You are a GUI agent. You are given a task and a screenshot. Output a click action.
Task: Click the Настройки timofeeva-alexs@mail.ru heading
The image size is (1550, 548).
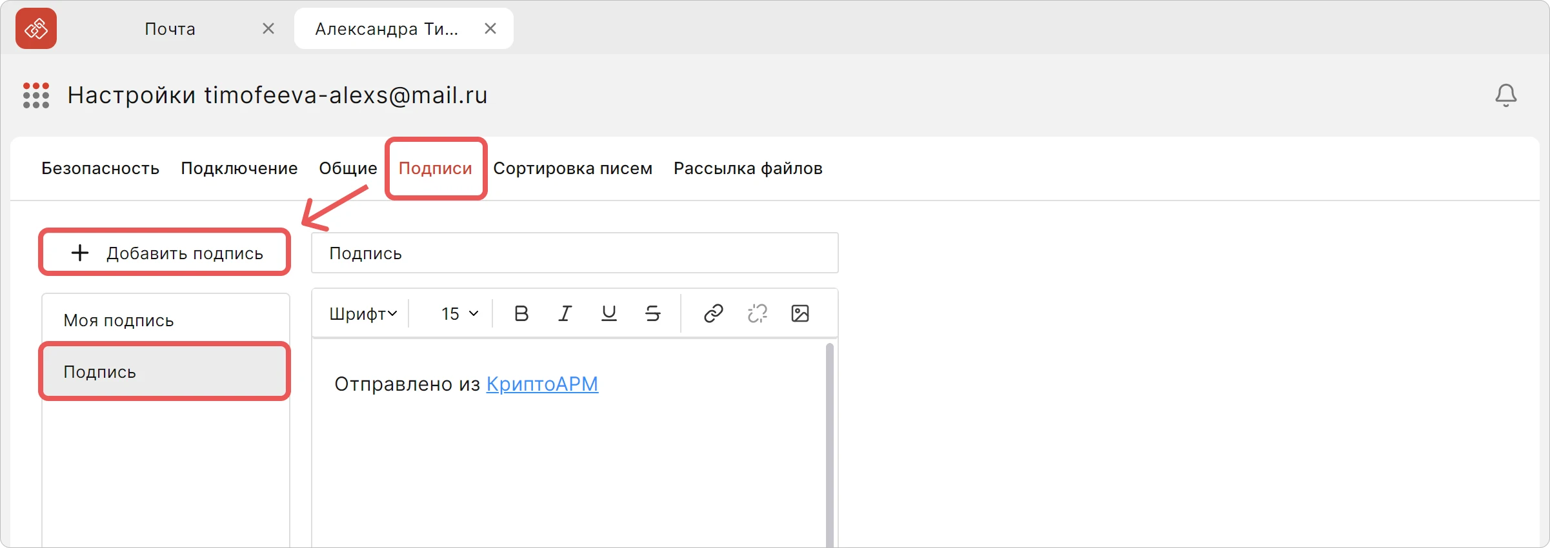click(x=277, y=95)
